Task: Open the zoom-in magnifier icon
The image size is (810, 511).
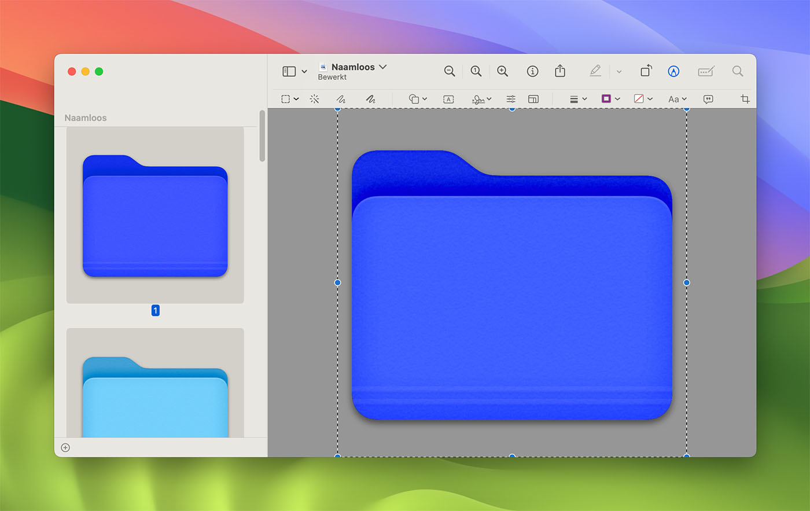Action: pyautogui.click(x=502, y=71)
